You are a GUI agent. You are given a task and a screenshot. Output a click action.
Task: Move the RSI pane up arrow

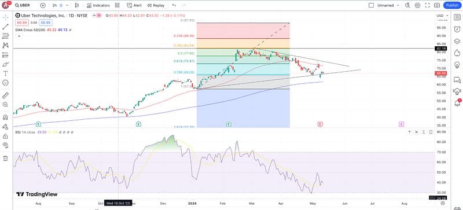point(410,132)
